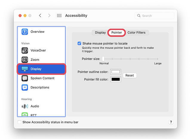The height and width of the screenshot is (139, 191).
Task: Open the pointer fill color well
Action: pos(115,79)
